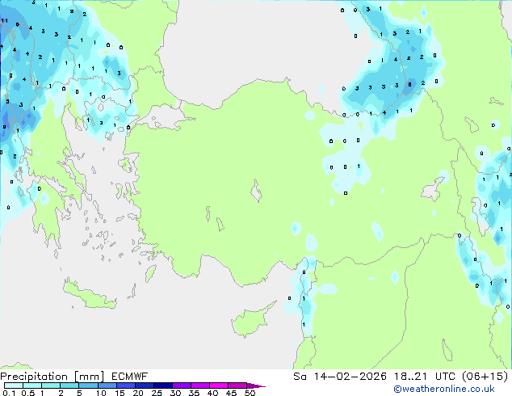Choose the 10–15 mm legend color swatch
The height and width of the screenshot is (396, 512).
(x=107, y=385)
